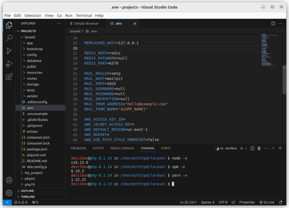Screen dimensions: 289x208
Task: Toggle Go Live server in status bar
Action: 267,202
